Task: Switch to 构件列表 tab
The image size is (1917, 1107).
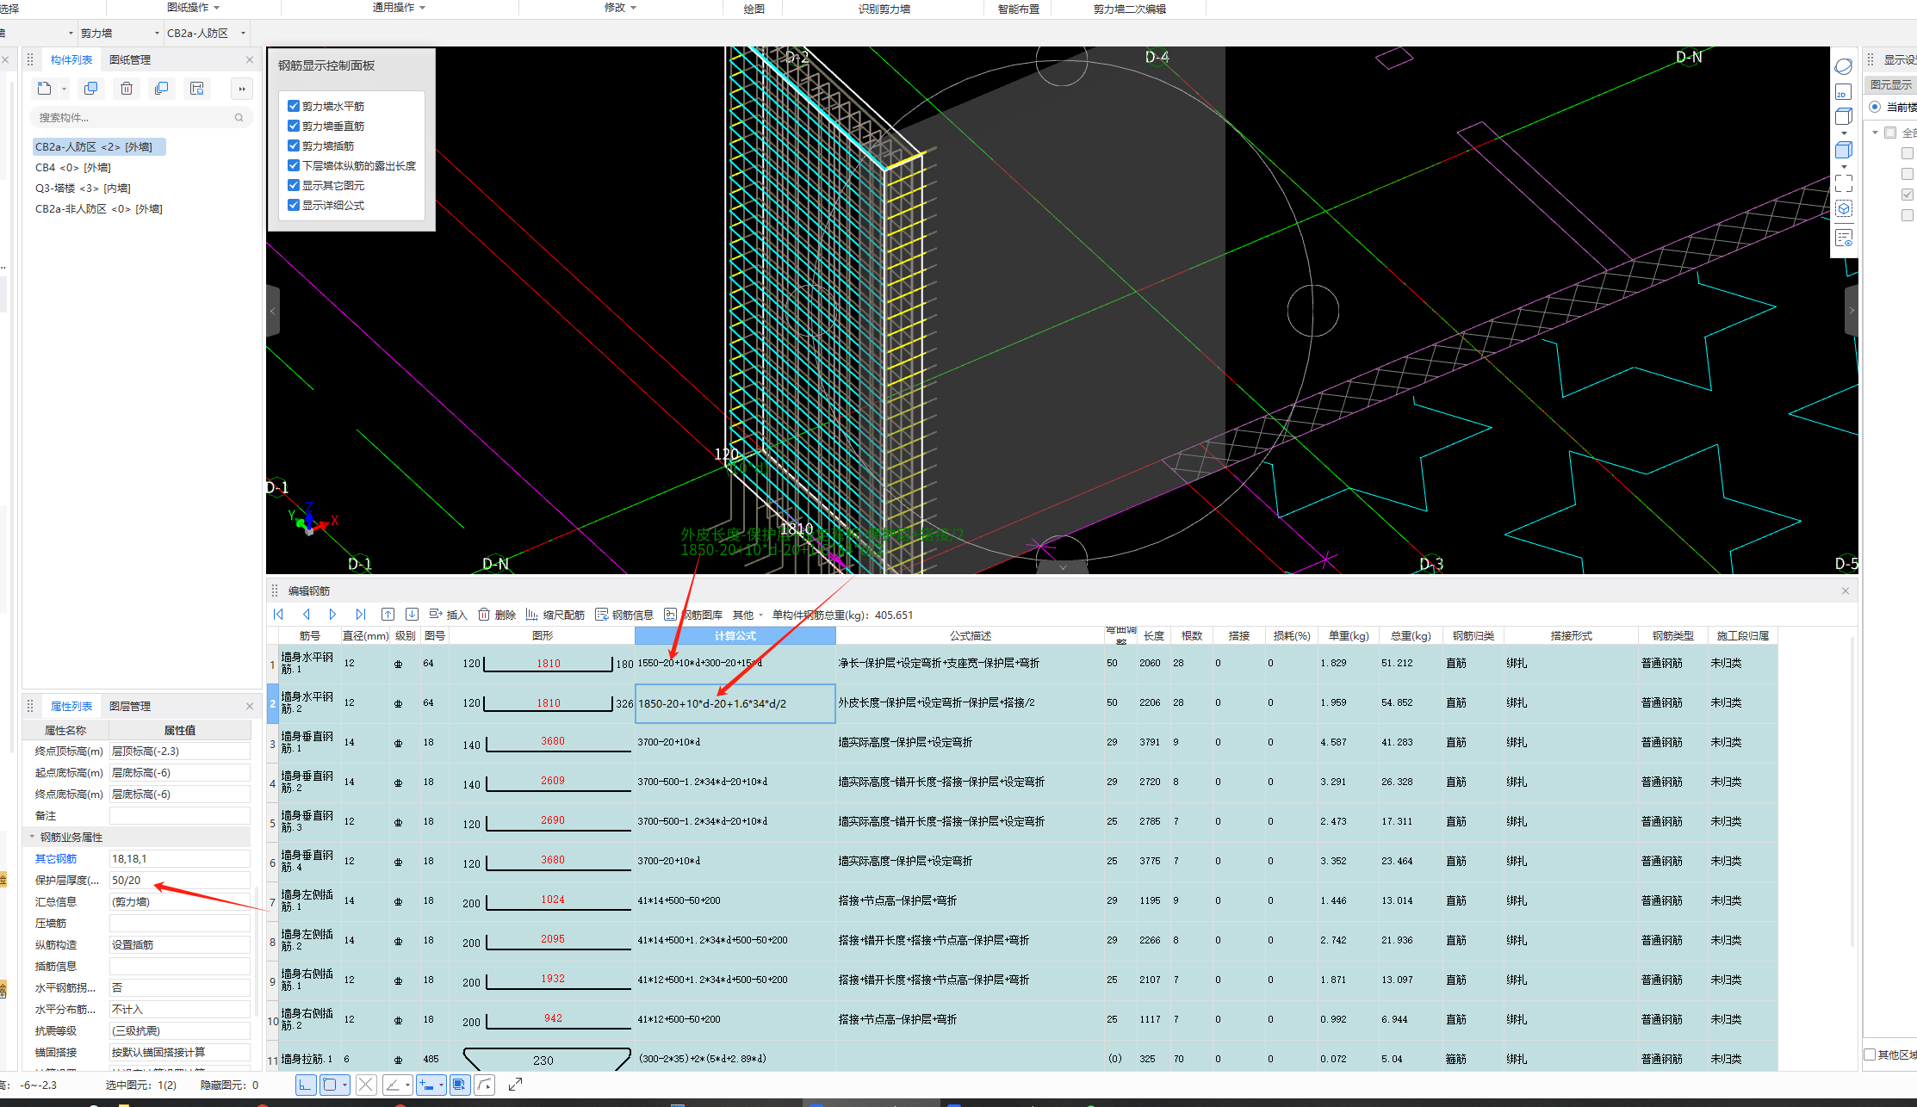Action: pyautogui.click(x=71, y=59)
